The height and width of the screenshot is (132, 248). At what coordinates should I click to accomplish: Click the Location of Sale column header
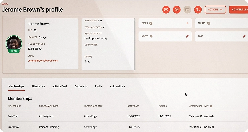click(x=93, y=106)
